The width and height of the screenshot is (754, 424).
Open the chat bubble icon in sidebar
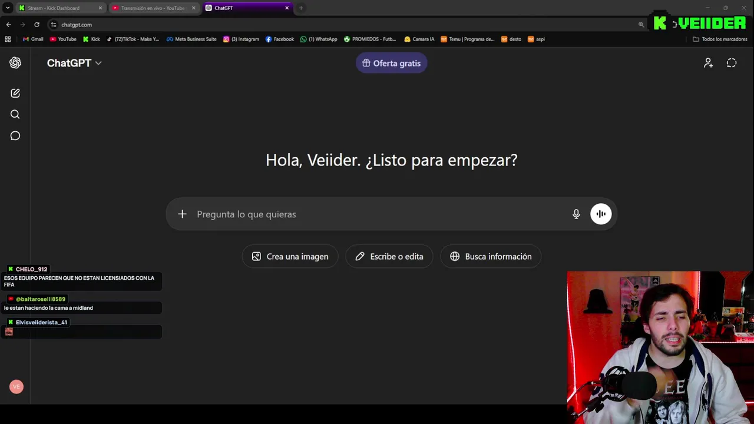15,136
